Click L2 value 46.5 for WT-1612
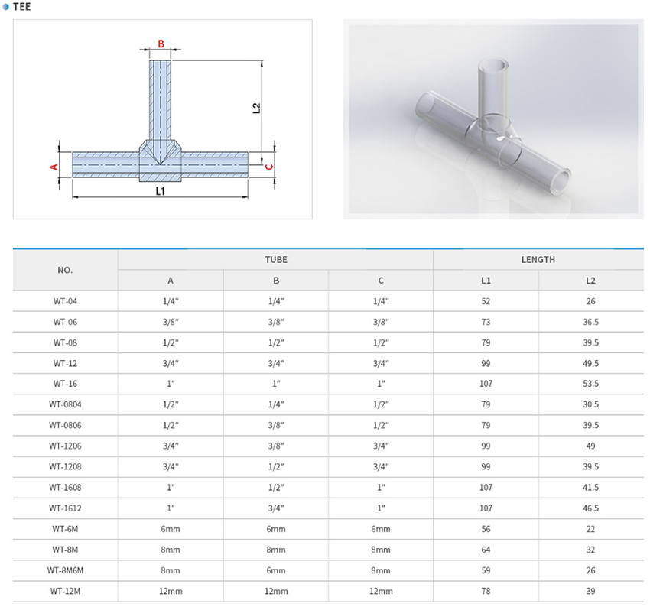 coord(590,508)
